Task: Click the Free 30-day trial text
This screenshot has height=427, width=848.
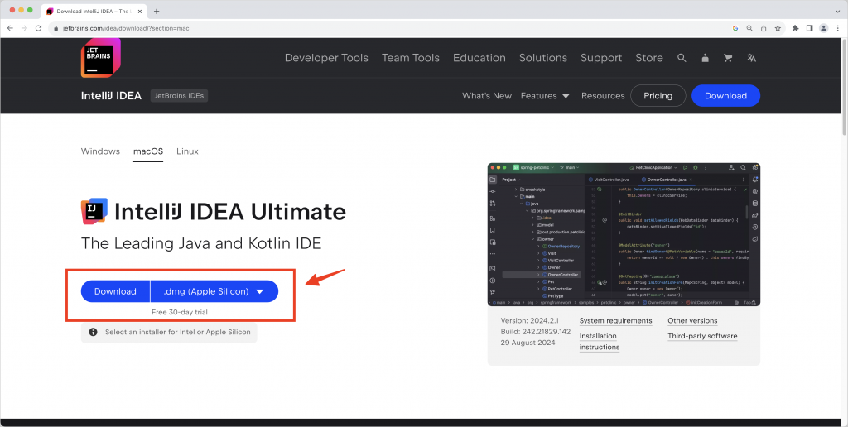Action: (180, 312)
